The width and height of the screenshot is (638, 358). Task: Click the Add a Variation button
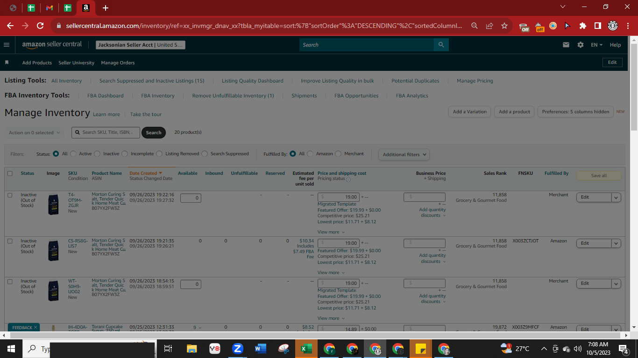click(470, 112)
